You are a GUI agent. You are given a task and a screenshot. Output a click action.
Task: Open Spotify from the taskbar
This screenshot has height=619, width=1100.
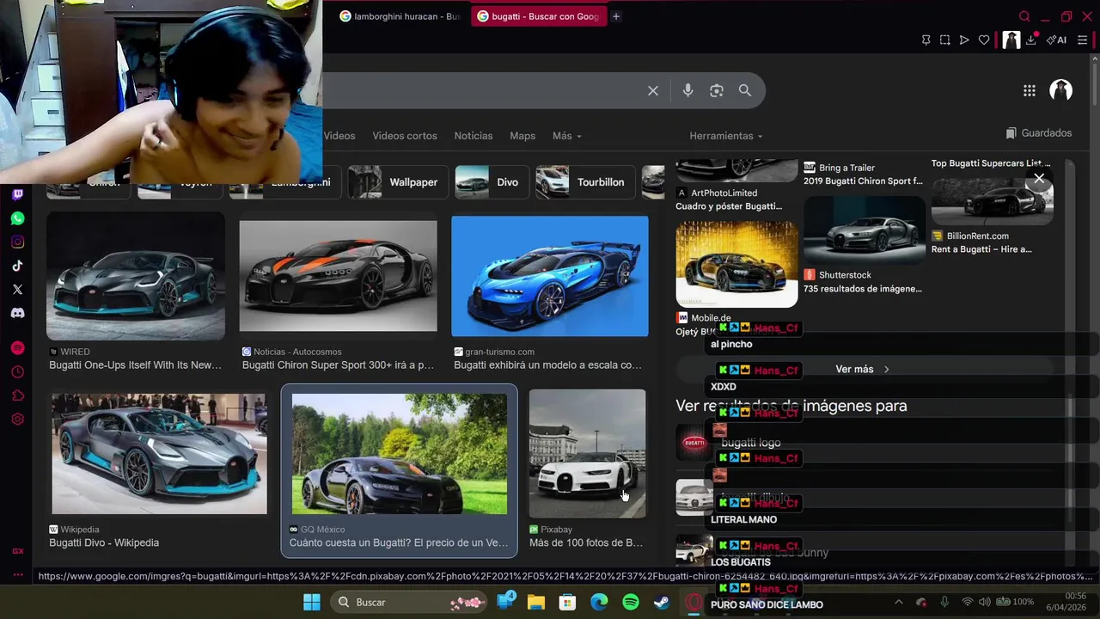(x=631, y=602)
